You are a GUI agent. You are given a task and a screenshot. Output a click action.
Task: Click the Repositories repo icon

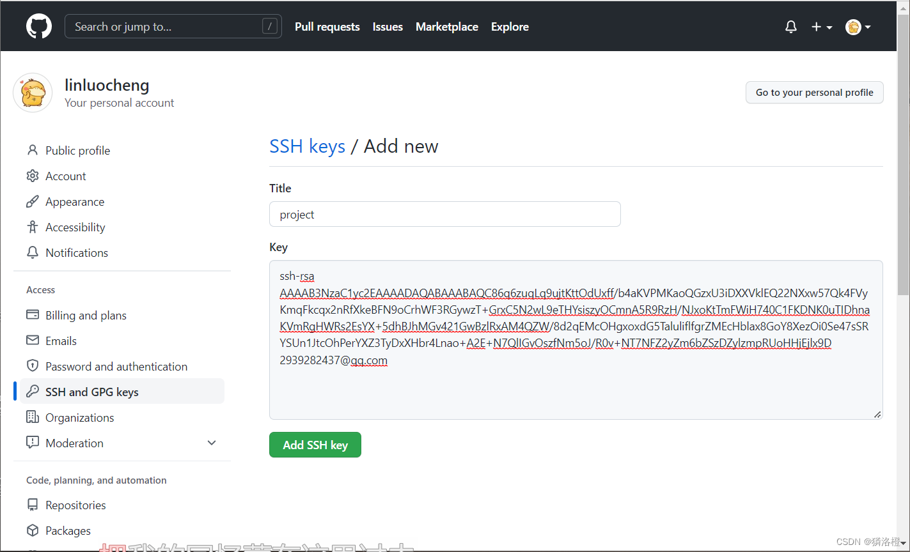pyautogui.click(x=33, y=505)
